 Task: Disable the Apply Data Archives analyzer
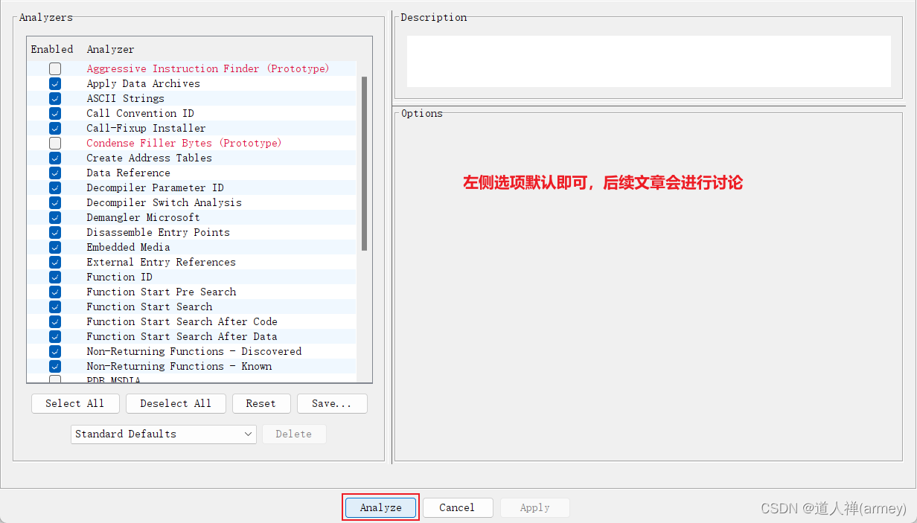coord(55,83)
